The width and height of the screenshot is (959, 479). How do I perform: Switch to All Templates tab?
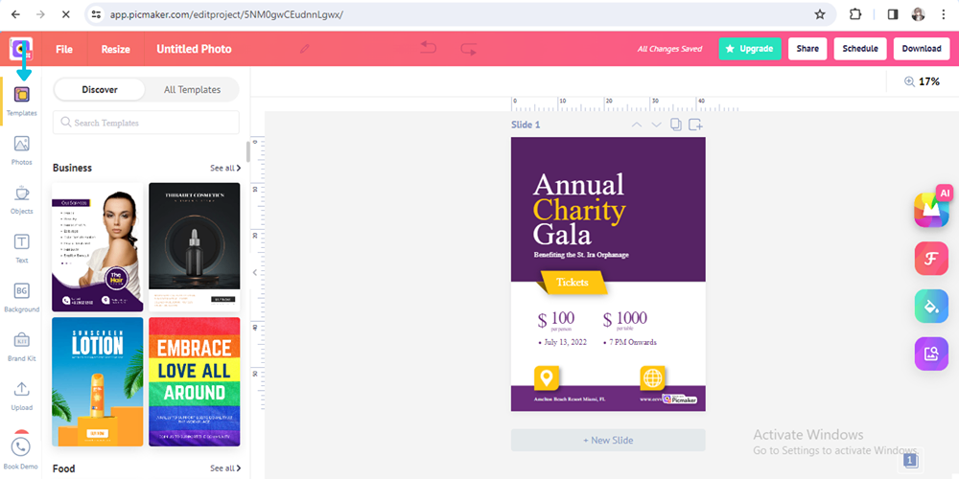(x=192, y=90)
